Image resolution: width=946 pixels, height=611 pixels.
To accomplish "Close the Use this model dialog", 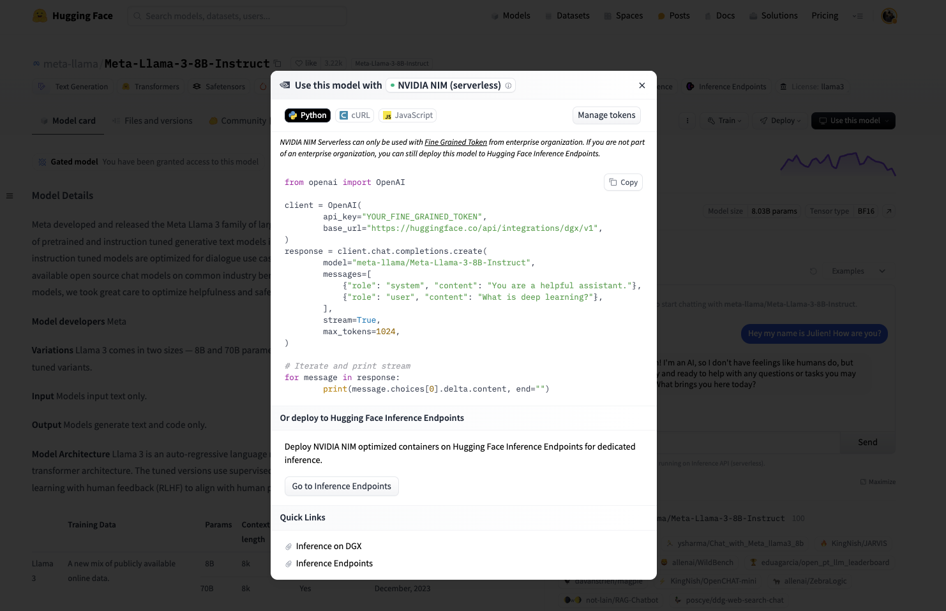I will 642,85.
